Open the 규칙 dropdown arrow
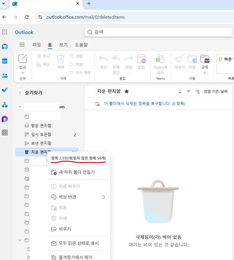 (x=205, y=73)
